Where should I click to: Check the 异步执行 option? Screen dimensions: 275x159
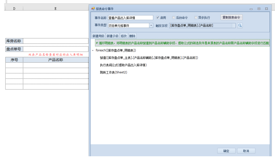point(196,18)
